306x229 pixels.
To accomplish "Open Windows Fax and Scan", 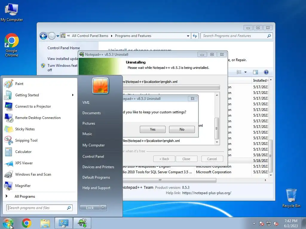I will point(40,174).
